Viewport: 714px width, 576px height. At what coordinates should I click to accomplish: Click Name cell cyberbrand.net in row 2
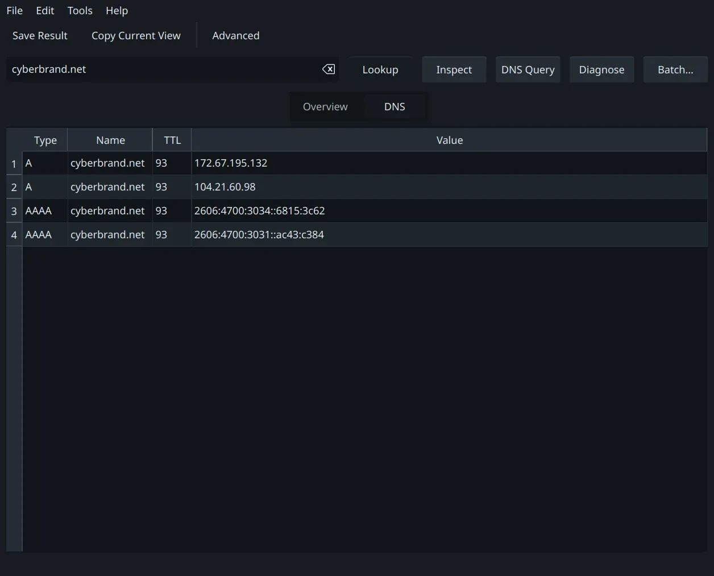[x=110, y=187]
